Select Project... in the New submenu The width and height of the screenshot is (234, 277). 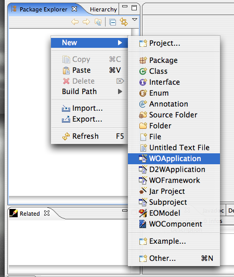pos(174,43)
